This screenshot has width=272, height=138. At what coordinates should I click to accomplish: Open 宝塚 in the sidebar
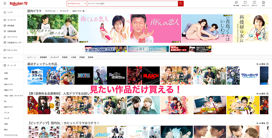[x=6, y=124]
